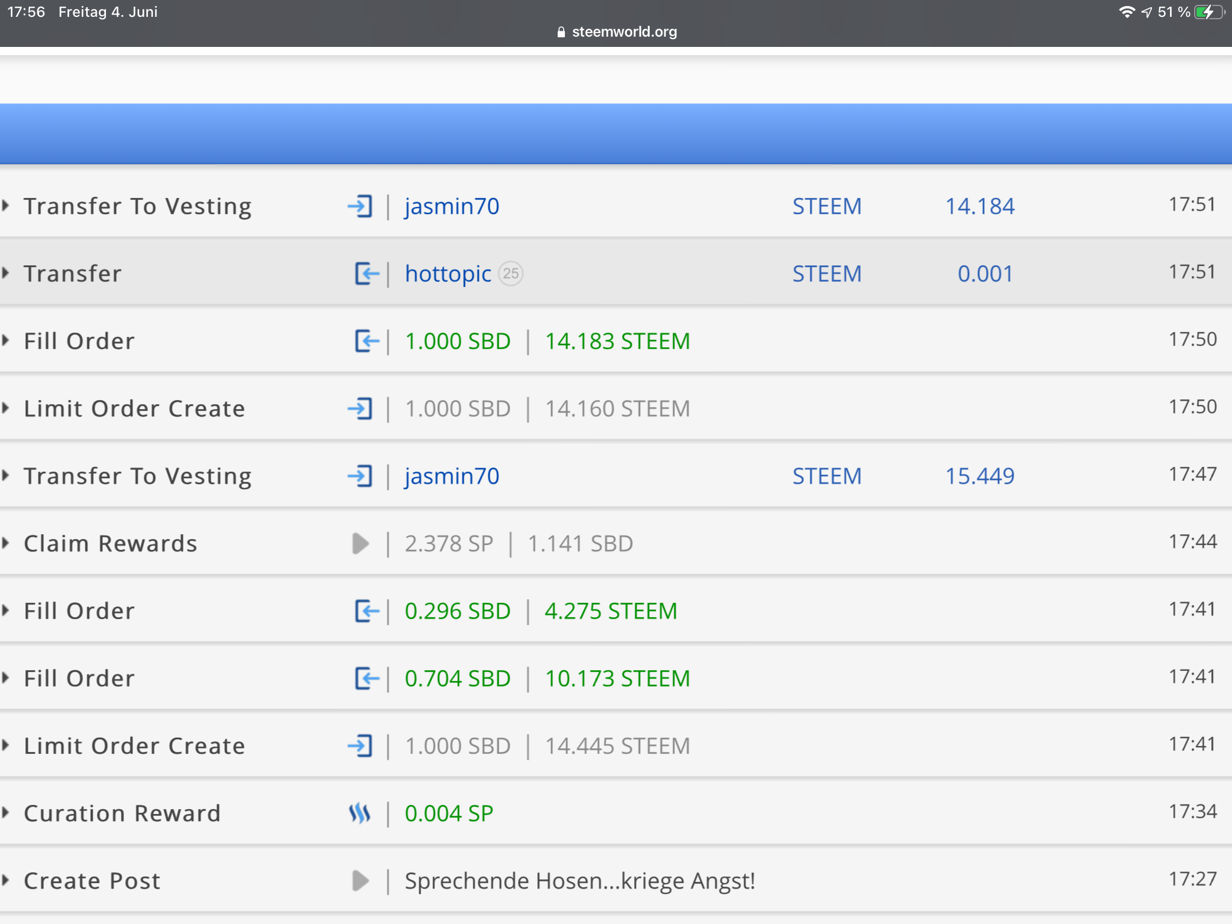Expand the Transfer row to hottopic

tap(6, 273)
